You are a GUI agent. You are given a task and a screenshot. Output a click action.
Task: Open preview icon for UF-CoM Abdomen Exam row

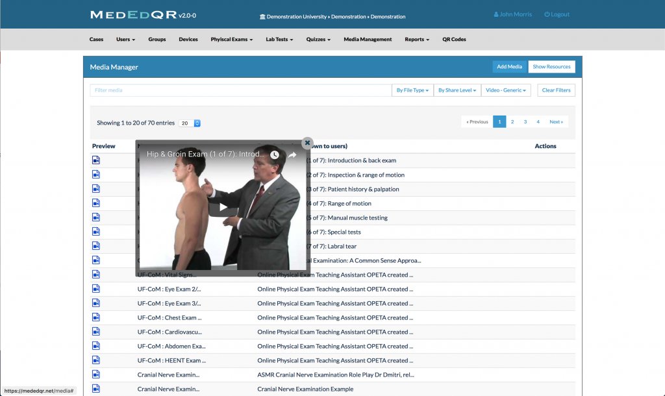pos(96,346)
